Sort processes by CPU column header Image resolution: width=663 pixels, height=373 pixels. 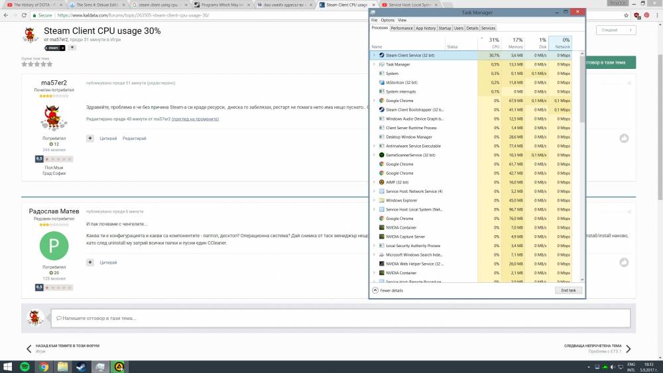tap(490, 42)
